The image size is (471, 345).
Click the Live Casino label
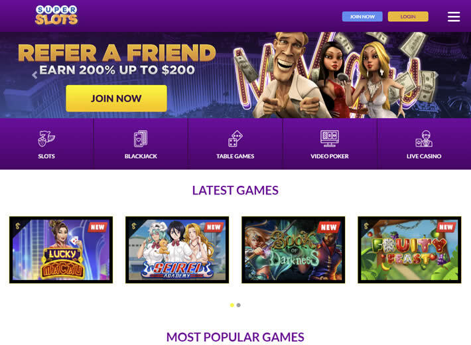pos(424,157)
